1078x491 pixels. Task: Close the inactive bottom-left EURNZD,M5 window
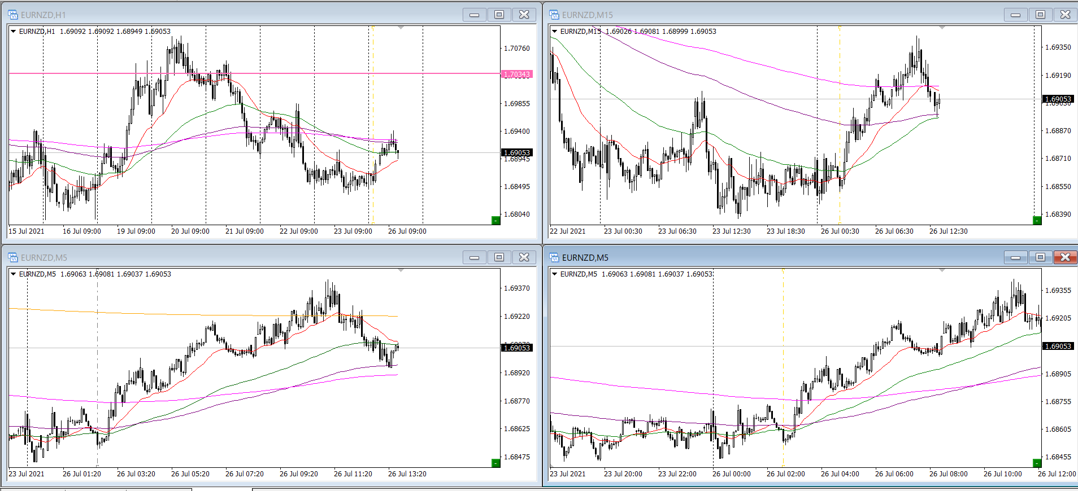click(x=524, y=257)
